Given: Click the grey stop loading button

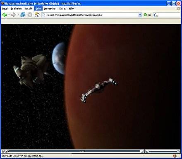Looking at the screenshot, I should tap(30, 15).
